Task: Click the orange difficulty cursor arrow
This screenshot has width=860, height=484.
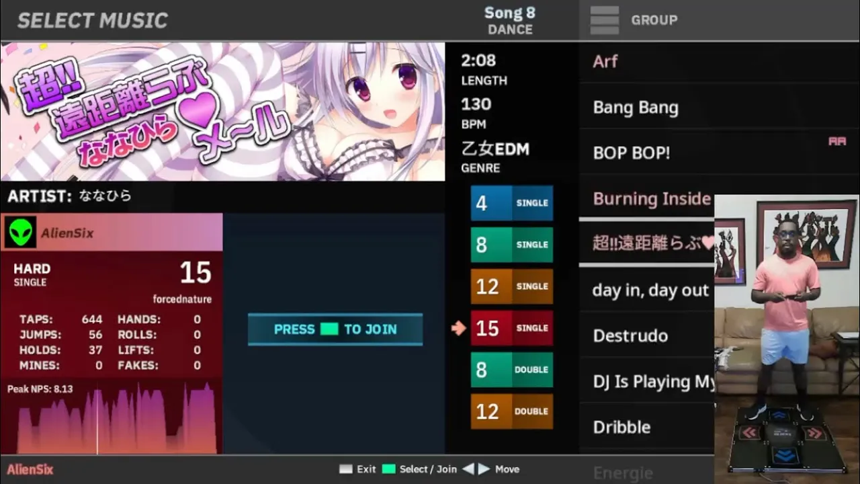Action: (x=459, y=328)
